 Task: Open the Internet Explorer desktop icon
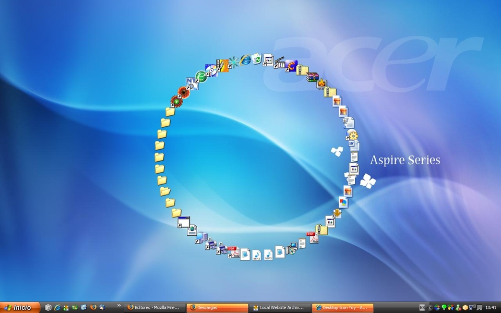pos(245,60)
